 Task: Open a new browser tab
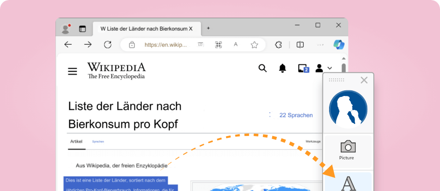pos(208,28)
